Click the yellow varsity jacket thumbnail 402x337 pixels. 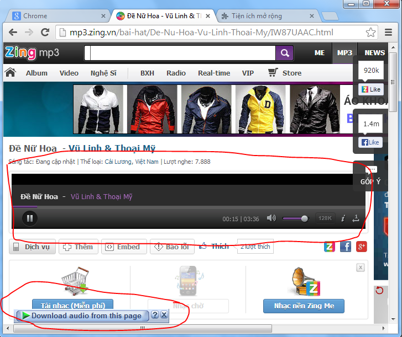pyautogui.click(x=260, y=109)
